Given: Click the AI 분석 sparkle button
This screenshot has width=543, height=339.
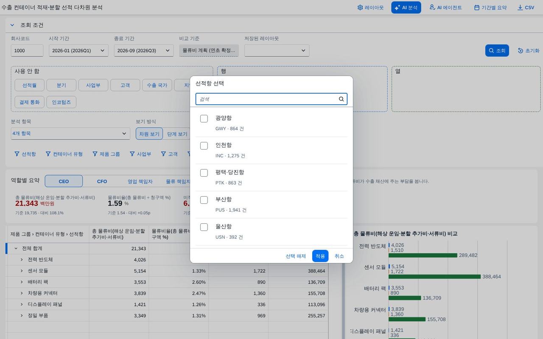Looking at the screenshot, I should (x=406, y=8).
